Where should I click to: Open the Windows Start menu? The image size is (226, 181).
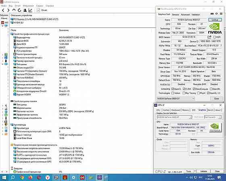coord(4,177)
